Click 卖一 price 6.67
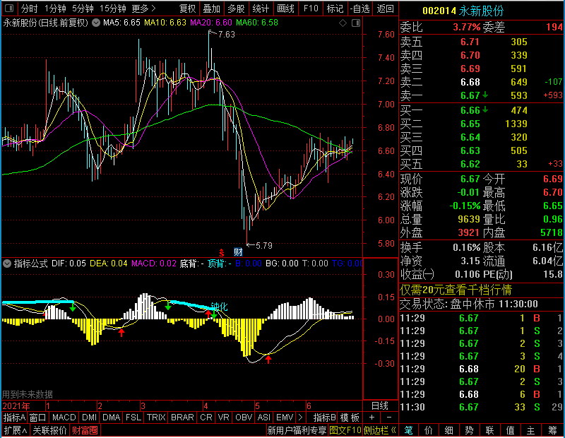The image size is (565, 438). (470, 95)
